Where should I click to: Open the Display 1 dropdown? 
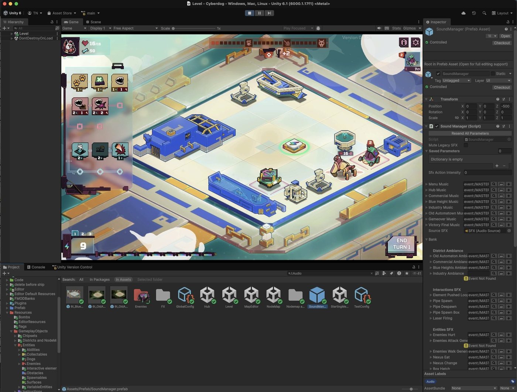[100, 28]
